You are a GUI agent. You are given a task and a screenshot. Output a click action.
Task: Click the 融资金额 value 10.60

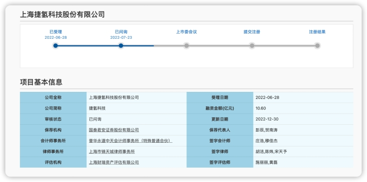point(261,109)
